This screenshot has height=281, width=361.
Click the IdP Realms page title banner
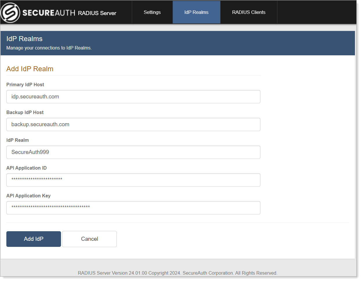point(24,39)
